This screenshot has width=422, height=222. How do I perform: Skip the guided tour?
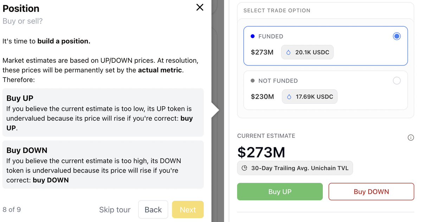tap(115, 210)
